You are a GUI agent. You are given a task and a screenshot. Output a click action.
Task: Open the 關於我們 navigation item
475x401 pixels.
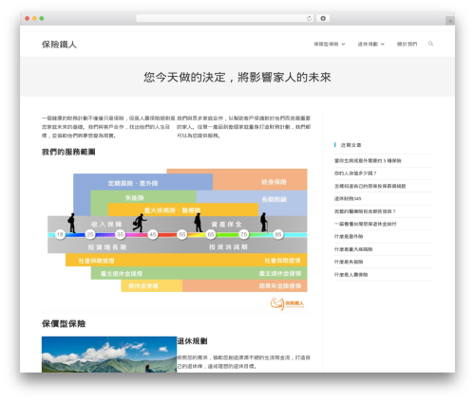click(x=407, y=45)
